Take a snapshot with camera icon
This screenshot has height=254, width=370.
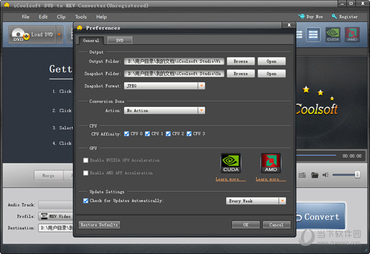click(302, 175)
